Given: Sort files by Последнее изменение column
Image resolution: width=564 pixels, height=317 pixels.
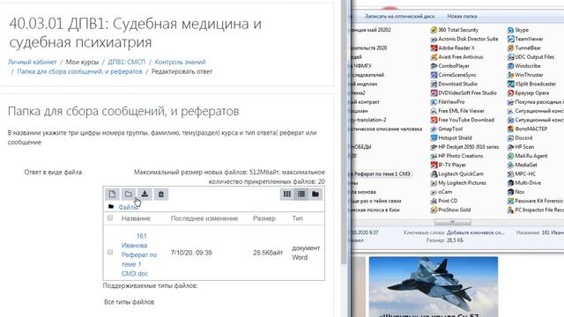Looking at the screenshot, I should pyautogui.click(x=204, y=218).
